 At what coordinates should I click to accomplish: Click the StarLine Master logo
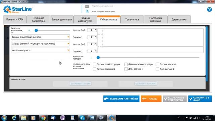point(18,9)
